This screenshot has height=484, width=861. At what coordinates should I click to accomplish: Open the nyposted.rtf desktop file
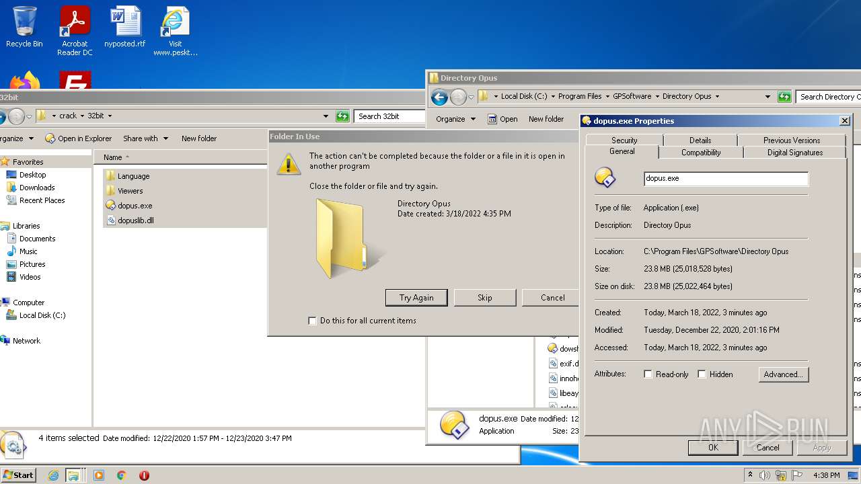pos(125,27)
